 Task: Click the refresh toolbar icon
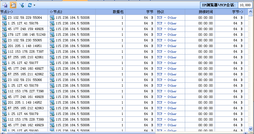(30, 5)
